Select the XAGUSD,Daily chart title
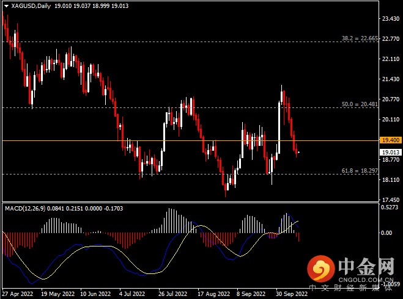This screenshot has width=403, height=299. point(31,6)
